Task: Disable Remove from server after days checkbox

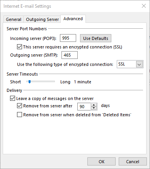Action: [19, 106]
